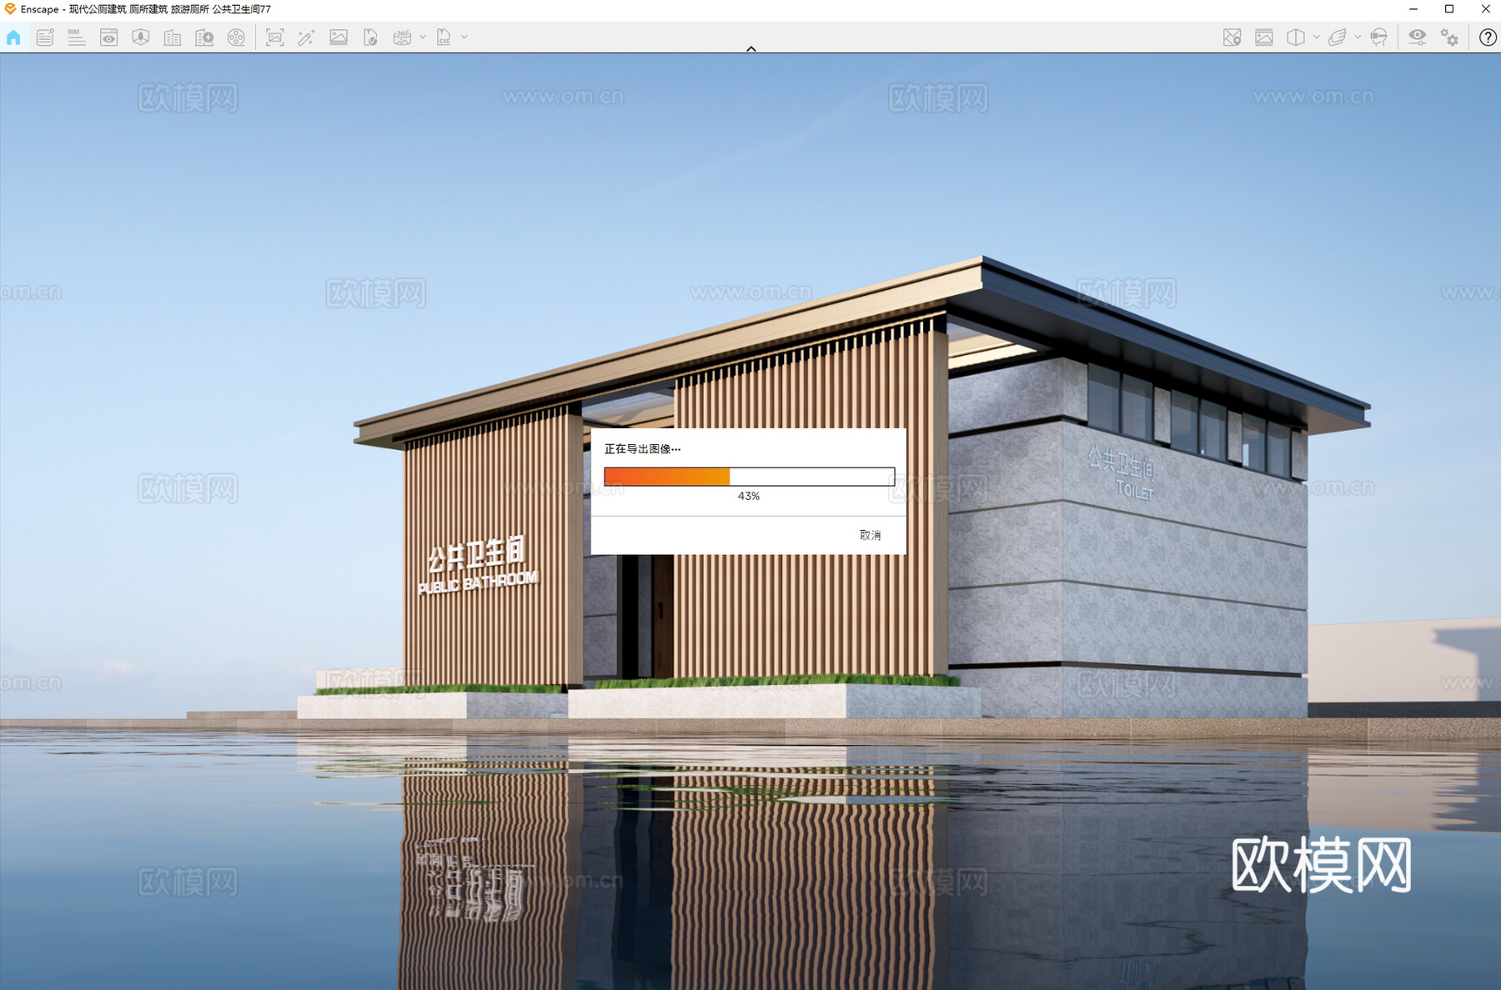The image size is (1501, 990).
Task: Click the 正在导出图像 dialog title text
Action: 642,449
